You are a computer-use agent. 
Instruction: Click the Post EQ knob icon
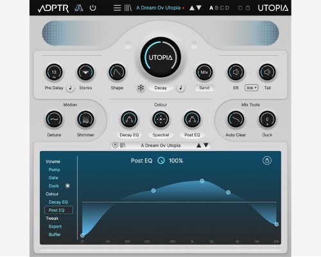(192, 120)
